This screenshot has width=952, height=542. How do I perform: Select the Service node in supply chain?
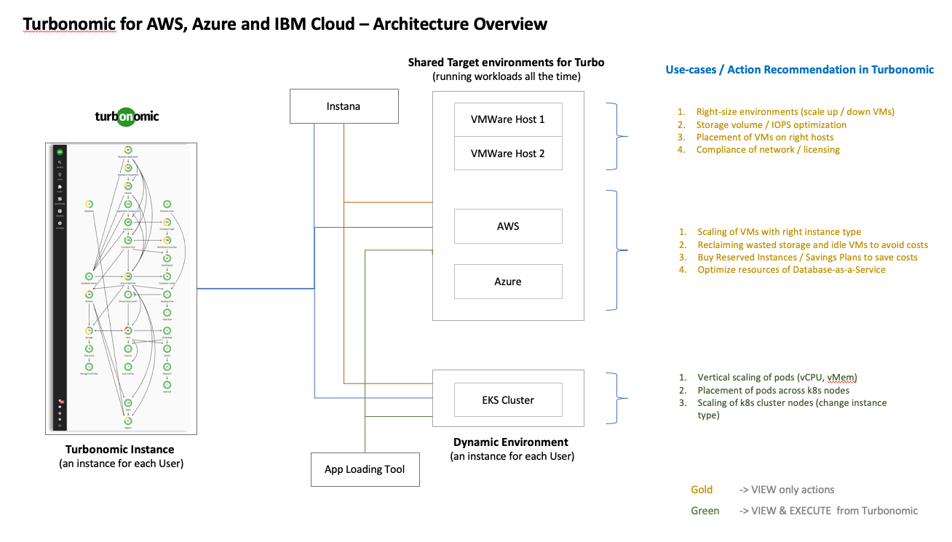tap(128, 186)
